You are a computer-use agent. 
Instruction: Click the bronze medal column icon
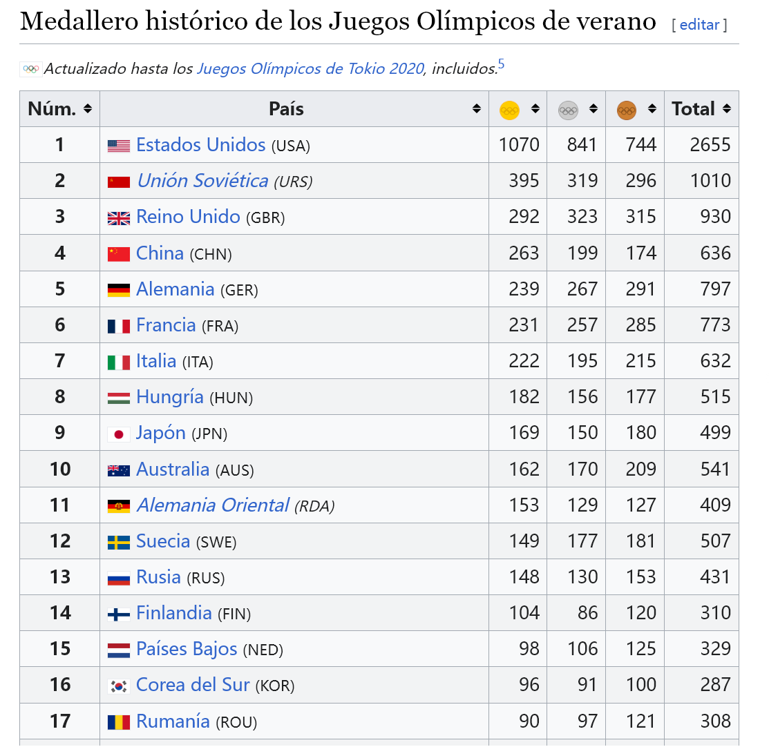click(x=626, y=110)
